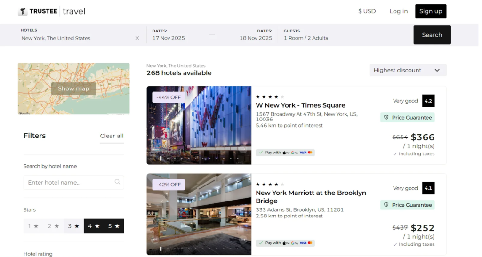Open the $ USD currency selector
Viewport: 482px width, 257px height.
(367, 11)
